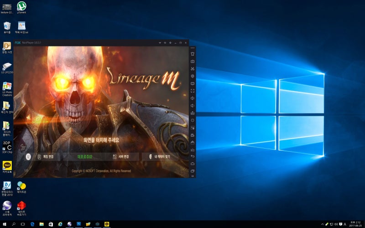365x228 pixels.
Task: Select the KakaoTalk desktop icon
Action: pyautogui.click(x=7, y=167)
